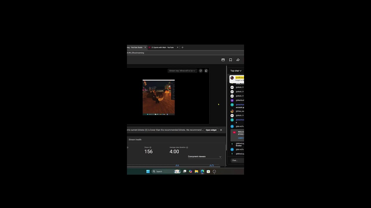Screen dimensions: 371x208
Task: Open File Explorer from taskbar
Action: (x=197, y=171)
